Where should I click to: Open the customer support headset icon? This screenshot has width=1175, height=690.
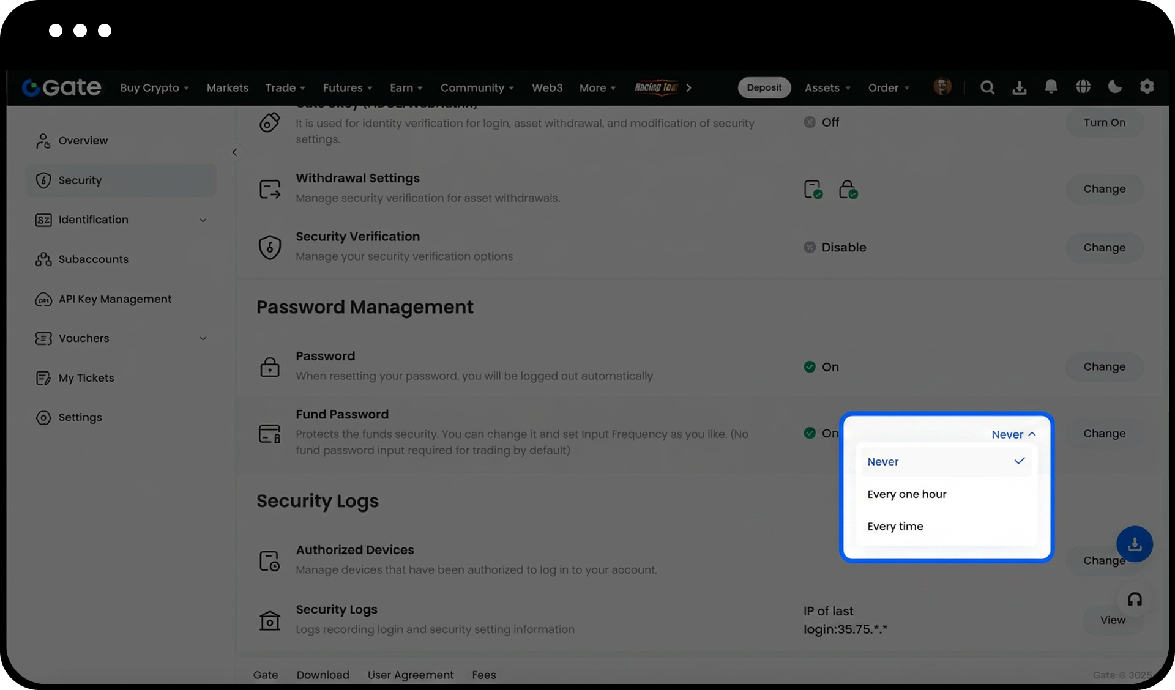tap(1135, 599)
